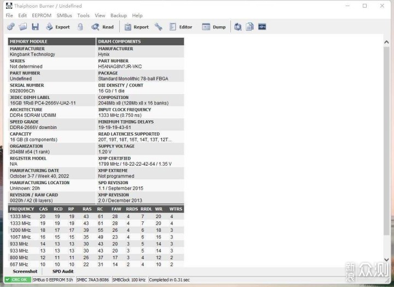Open the View menu
394x287 pixels.
click(100, 15)
